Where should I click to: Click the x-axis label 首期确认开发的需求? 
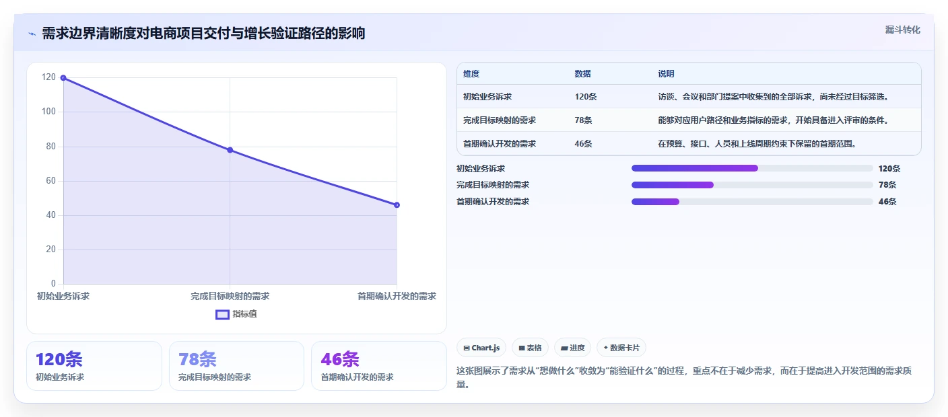[x=397, y=296]
